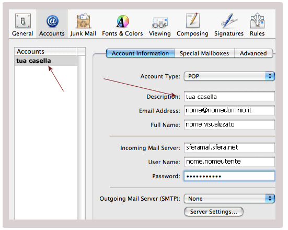Click the Password field
The width and height of the screenshot is (288, 230).
(229, 176)
